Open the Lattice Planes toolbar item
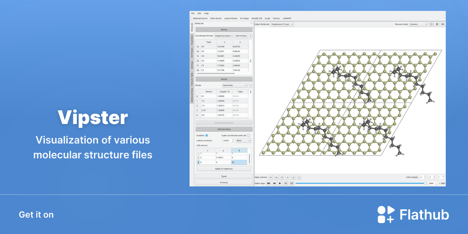 (231, 18)
